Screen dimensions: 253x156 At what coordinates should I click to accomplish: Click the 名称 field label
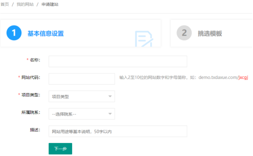point(35,60)
